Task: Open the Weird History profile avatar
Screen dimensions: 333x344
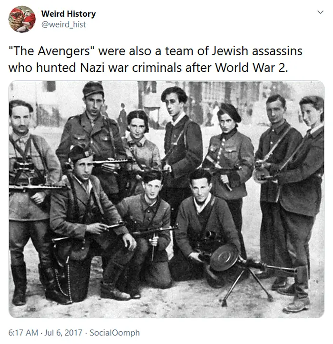Action: 22,20
